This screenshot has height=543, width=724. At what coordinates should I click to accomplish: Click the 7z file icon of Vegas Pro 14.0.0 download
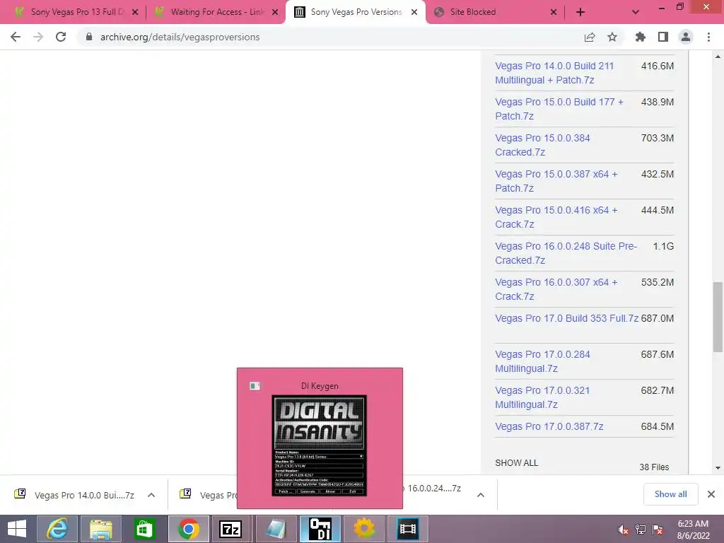pos(20,494)
